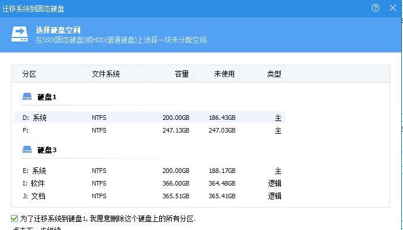Select the D: 系统 partition row

pyautogui.click(x=150, y=118)
